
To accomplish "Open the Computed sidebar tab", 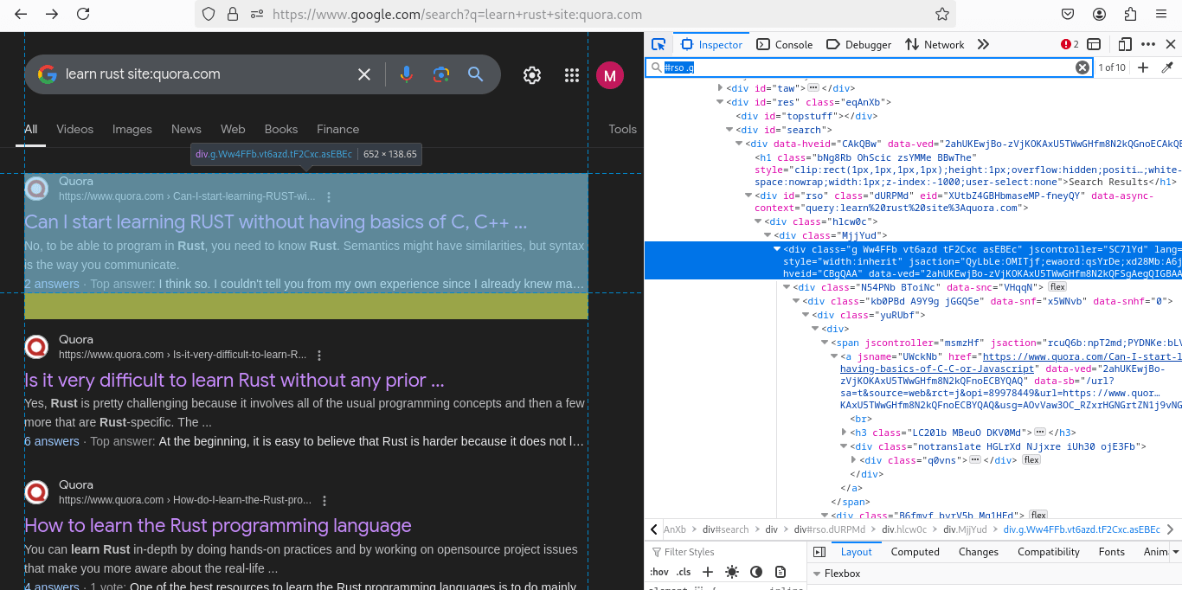I will (x=915, y=552).
